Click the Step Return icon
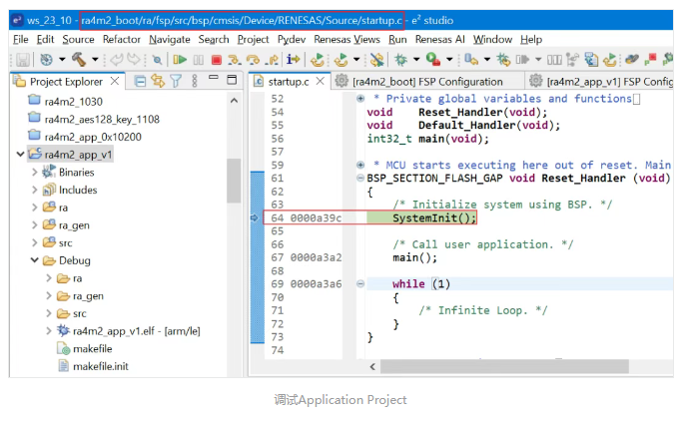The width and height of the screenshot is (682, 423). click(x=273, y=60)
